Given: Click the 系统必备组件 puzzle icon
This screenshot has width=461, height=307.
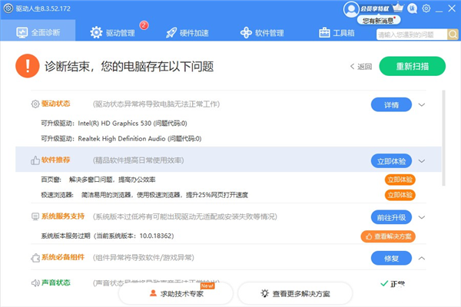Looking at the screenshot, I should 35,258.
